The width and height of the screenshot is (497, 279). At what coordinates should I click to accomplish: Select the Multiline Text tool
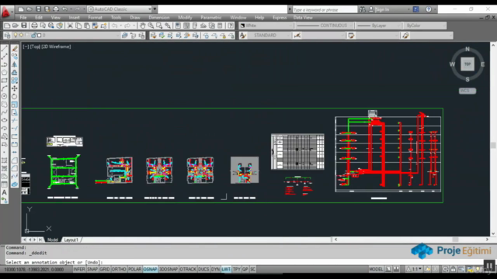pos(5,192)
